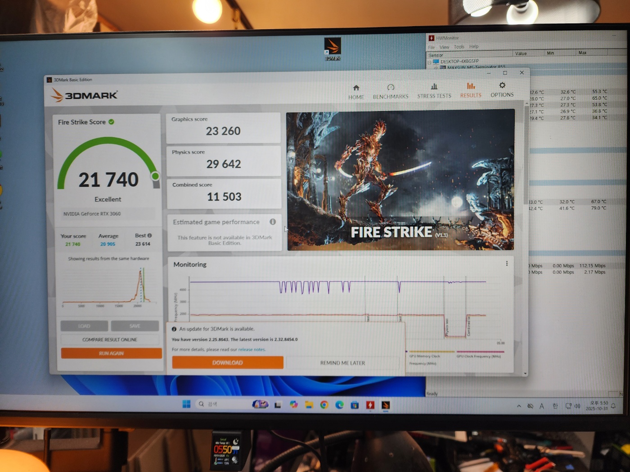Click the Average score 20 905

(x=108, y=244)
